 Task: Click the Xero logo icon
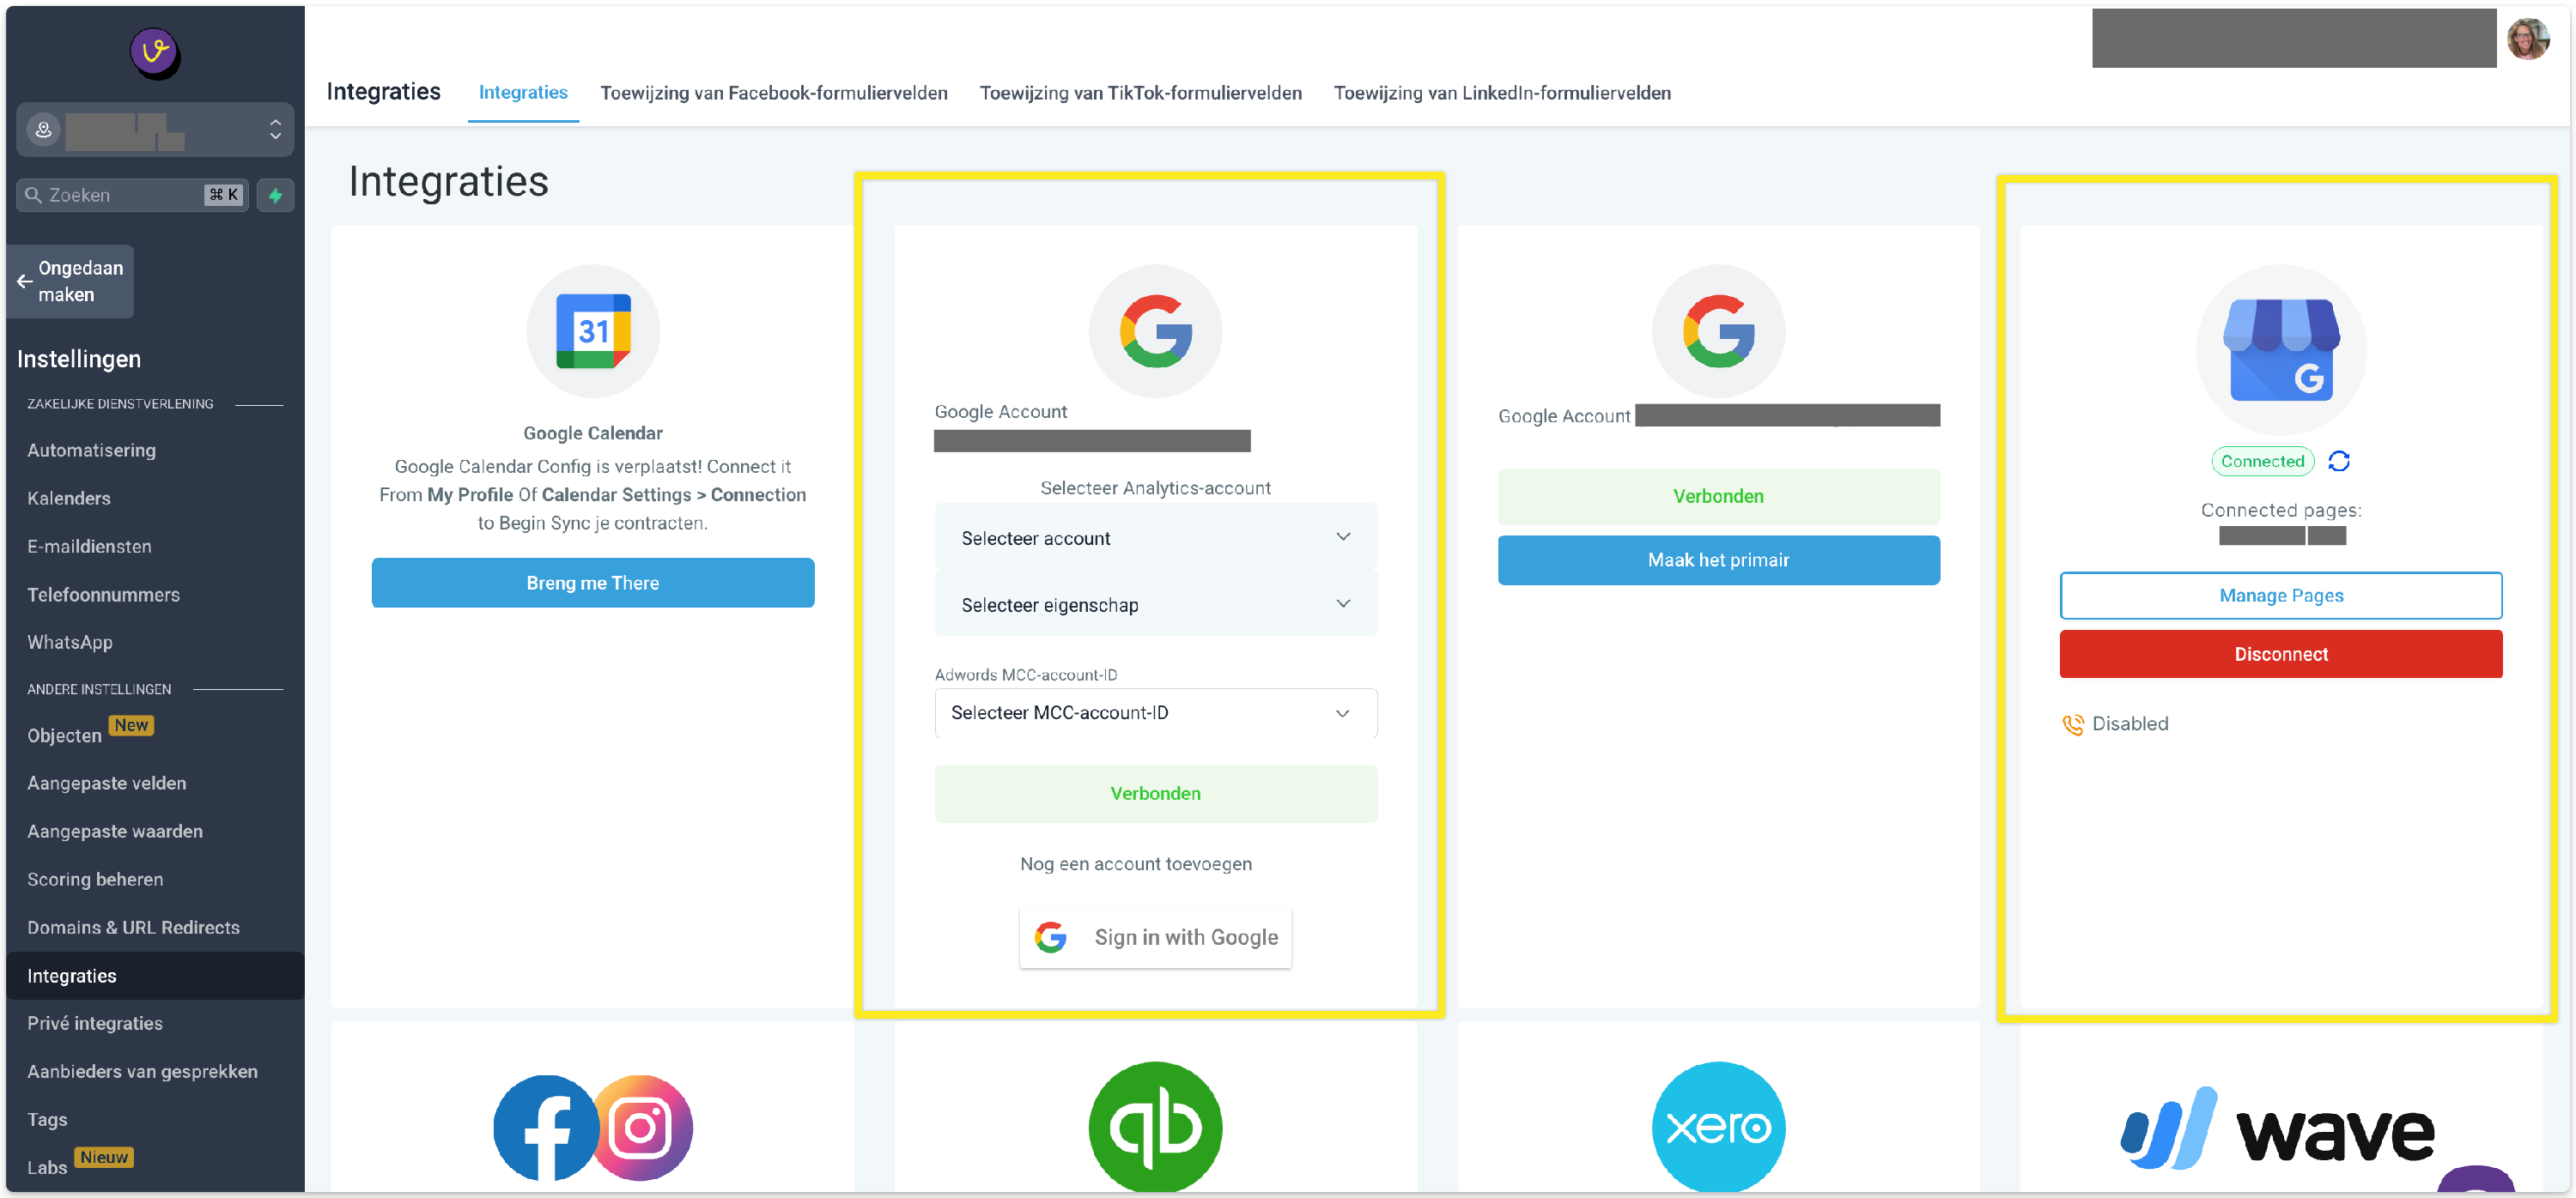coord(1717,1127)
